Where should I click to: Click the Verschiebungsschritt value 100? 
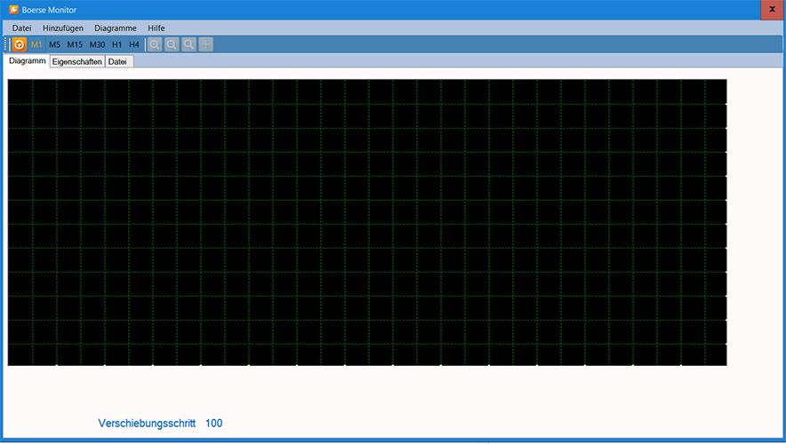pos(213,424)
